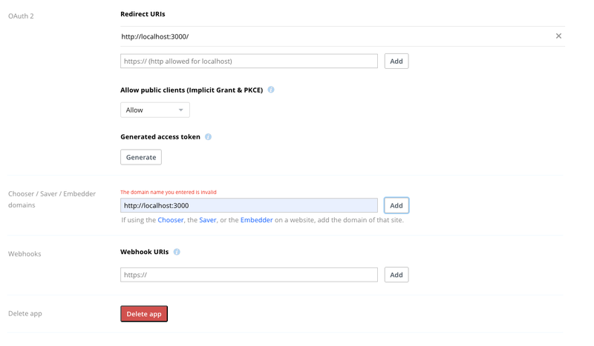Click the red Delete app button
The width and height of the screenshot is (594, 346).
[x=144, y=314]
